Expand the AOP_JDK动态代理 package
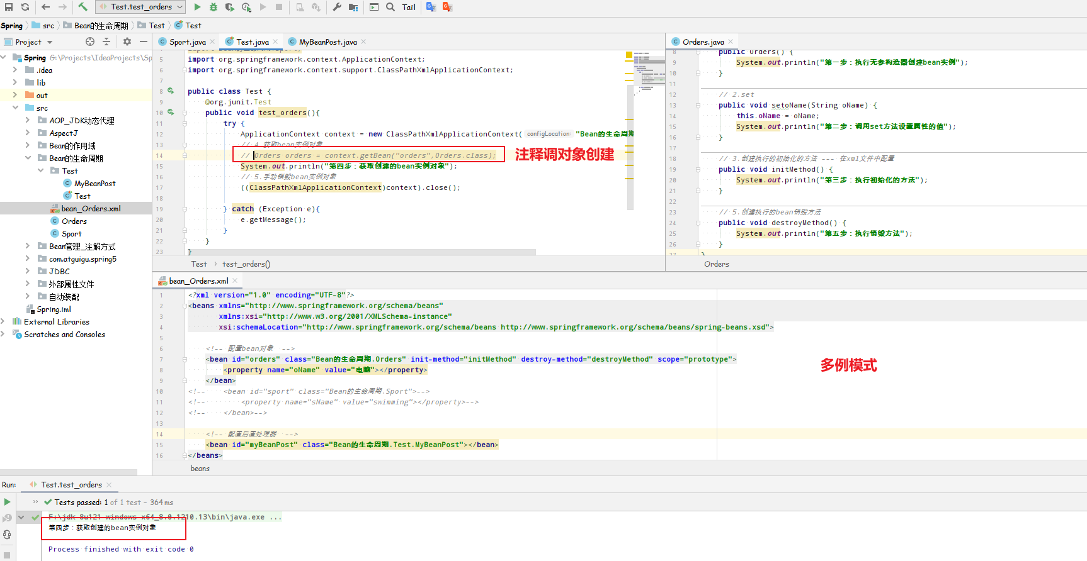This screenshot has height=561, width=1087. [x=28, y=121]
